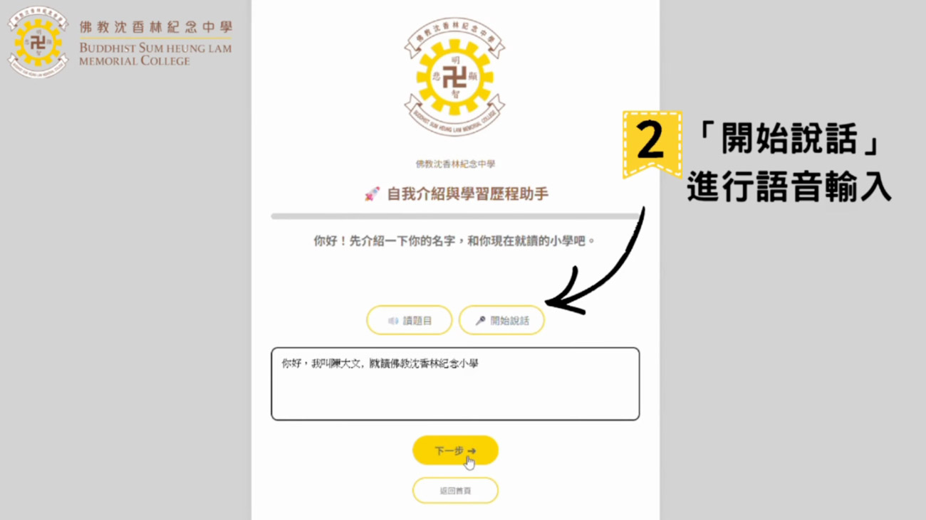Play the question with 讀題目 button
Viewport: 926px width, 520px height.
pos(409,321)
